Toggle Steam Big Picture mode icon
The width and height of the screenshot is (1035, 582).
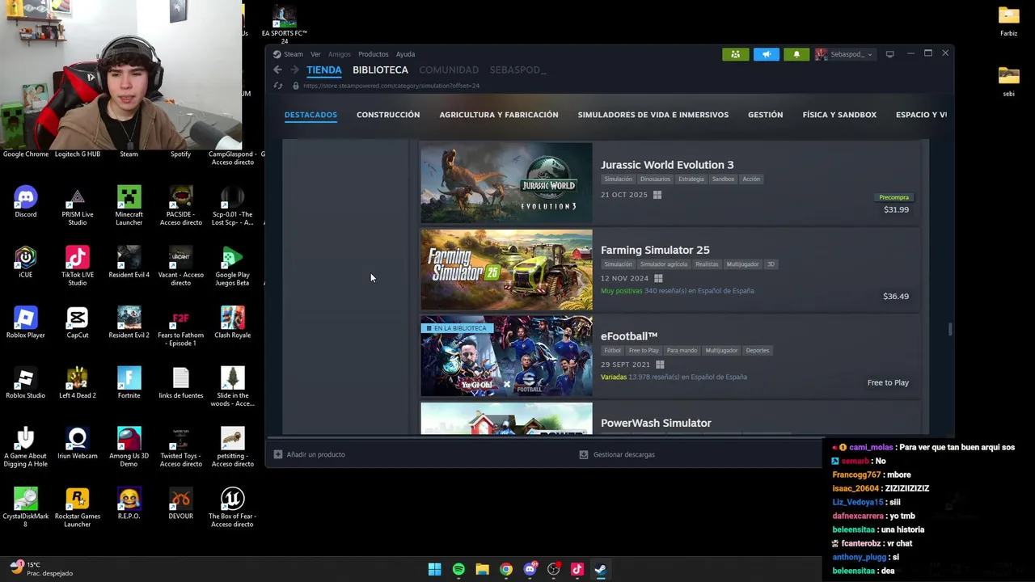tap(889, 54)
